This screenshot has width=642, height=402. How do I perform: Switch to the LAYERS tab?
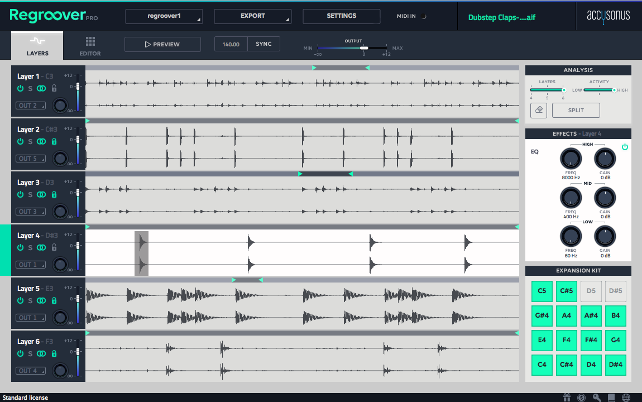[x=37, y=46]
